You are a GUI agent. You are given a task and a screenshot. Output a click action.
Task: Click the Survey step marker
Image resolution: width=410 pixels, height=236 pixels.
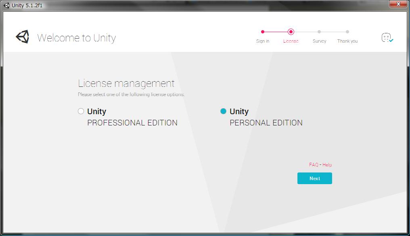(319, 32)
